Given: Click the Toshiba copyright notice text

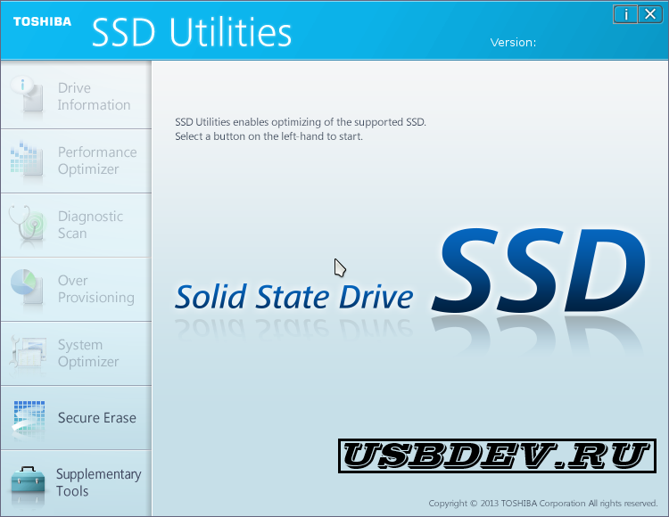Looking at the screenshot, I should [543, 504].
